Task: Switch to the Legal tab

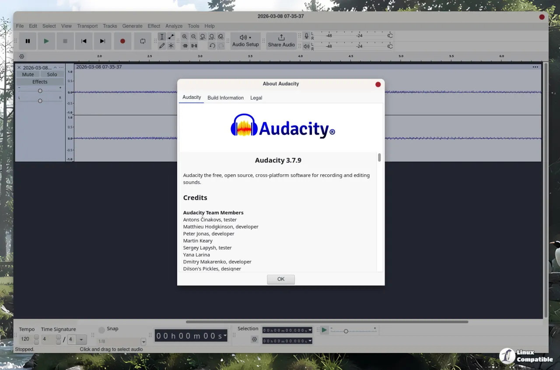Action: pyautogui.click(x=256, y=98)
